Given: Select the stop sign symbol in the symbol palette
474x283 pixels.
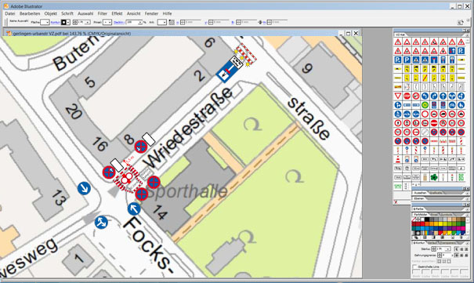Looking at the screenshot, I should [x=407, y=96].
